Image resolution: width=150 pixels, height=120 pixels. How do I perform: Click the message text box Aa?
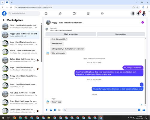click(x=100, y=110)
